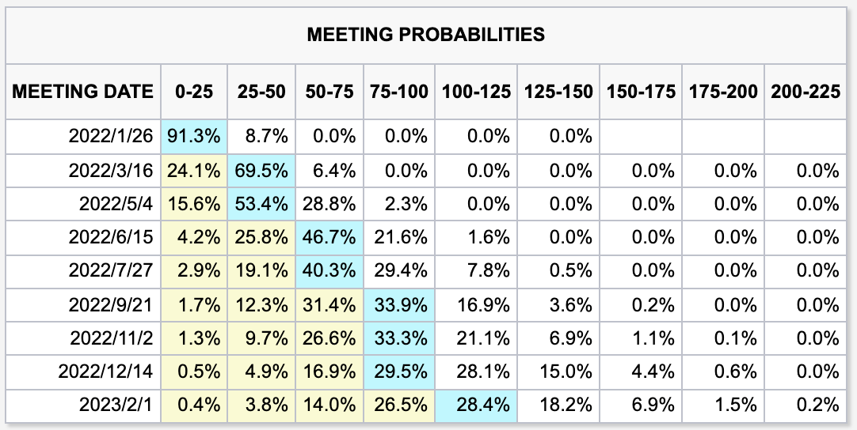Click the 33.3% cell for 2022/11/2
Image resolution: width=857 pixels, height=430 pixels.
point(399,338)
